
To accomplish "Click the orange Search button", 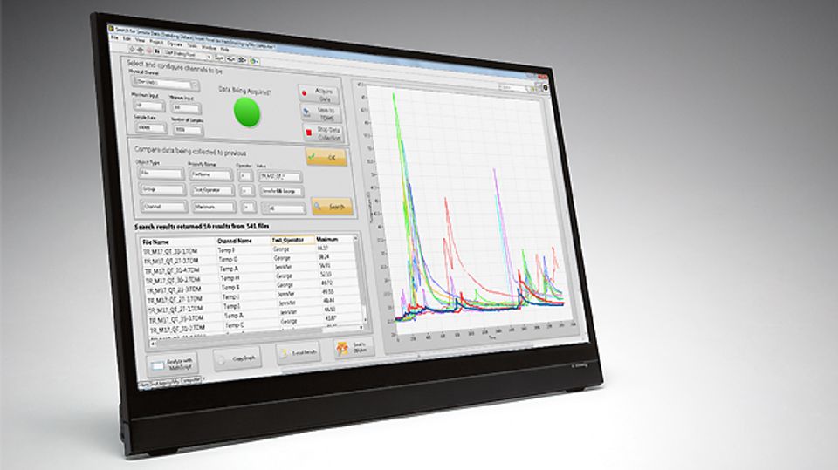I will pos(332,206).
